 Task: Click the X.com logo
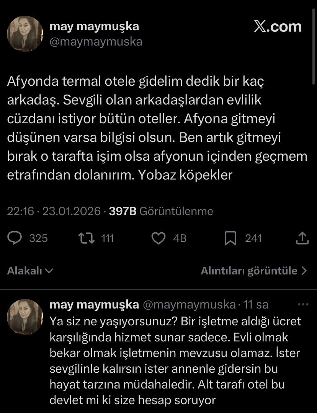tap(278, 27)
